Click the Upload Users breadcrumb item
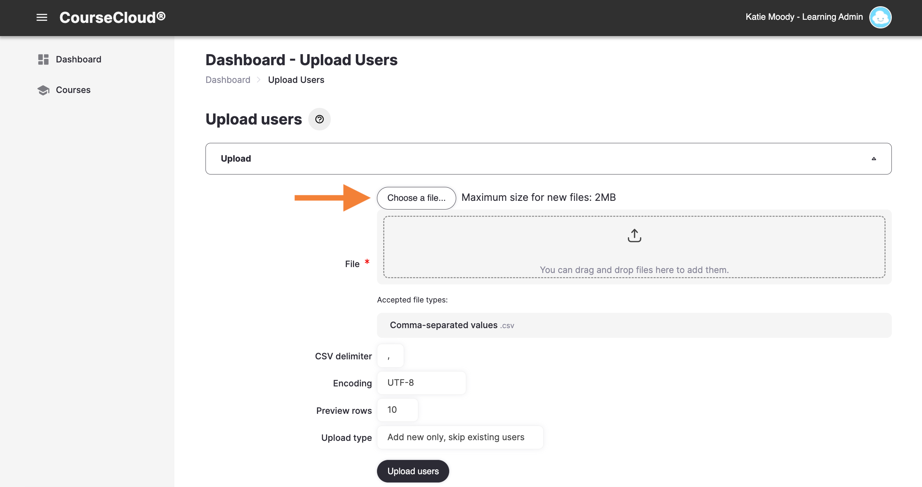Viewport: 922px width, 487px height. (x=296, y=80)
